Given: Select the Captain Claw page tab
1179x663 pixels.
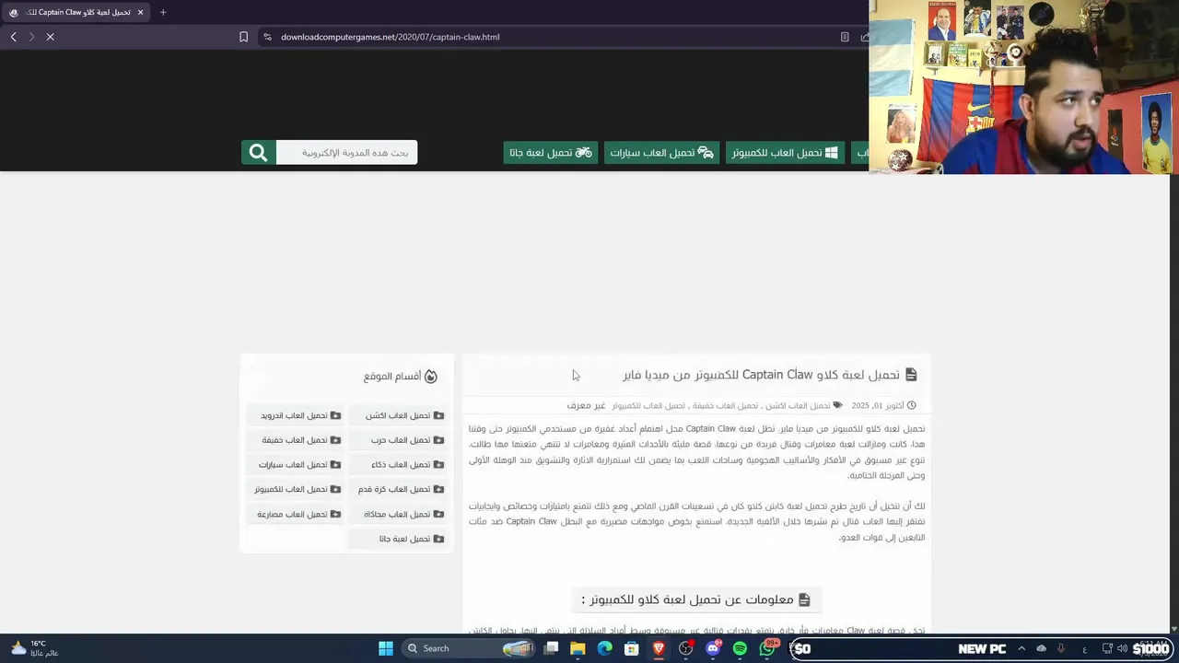Looking at the screenshot, I should [x=76, y=12].
